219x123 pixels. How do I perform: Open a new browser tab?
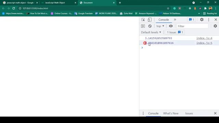120,3
